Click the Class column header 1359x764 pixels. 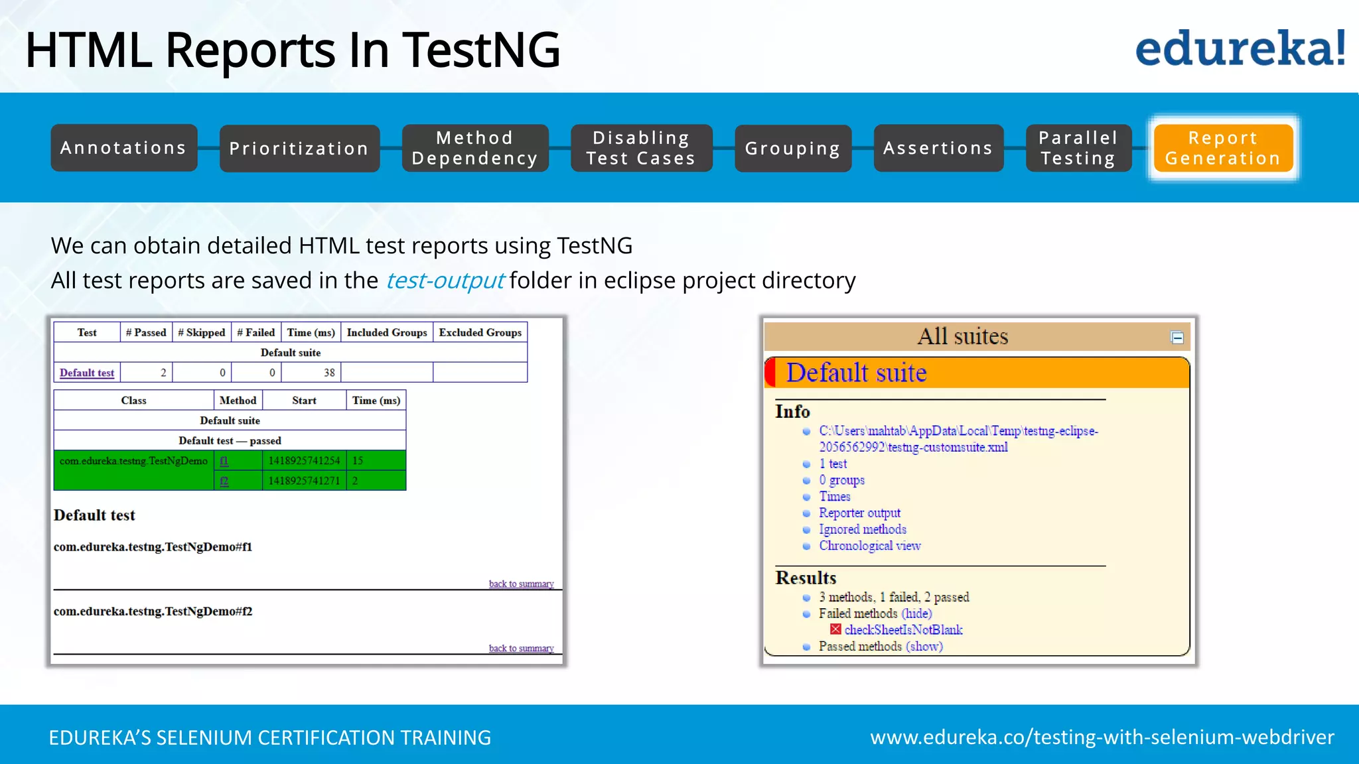coord(133,401)
